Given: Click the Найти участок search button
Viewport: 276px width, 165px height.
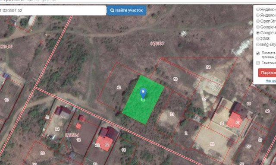Looking at the screenshot, I should [x=126, y=10].
